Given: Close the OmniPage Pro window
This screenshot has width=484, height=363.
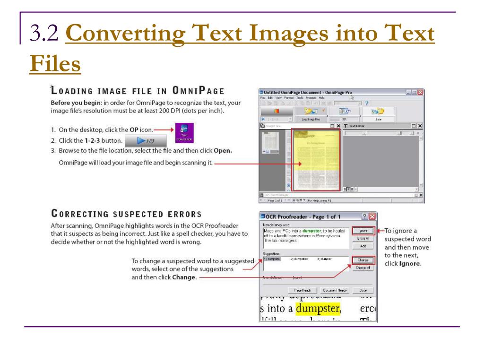Looking at the screenshot, I should tap(420, 92).
